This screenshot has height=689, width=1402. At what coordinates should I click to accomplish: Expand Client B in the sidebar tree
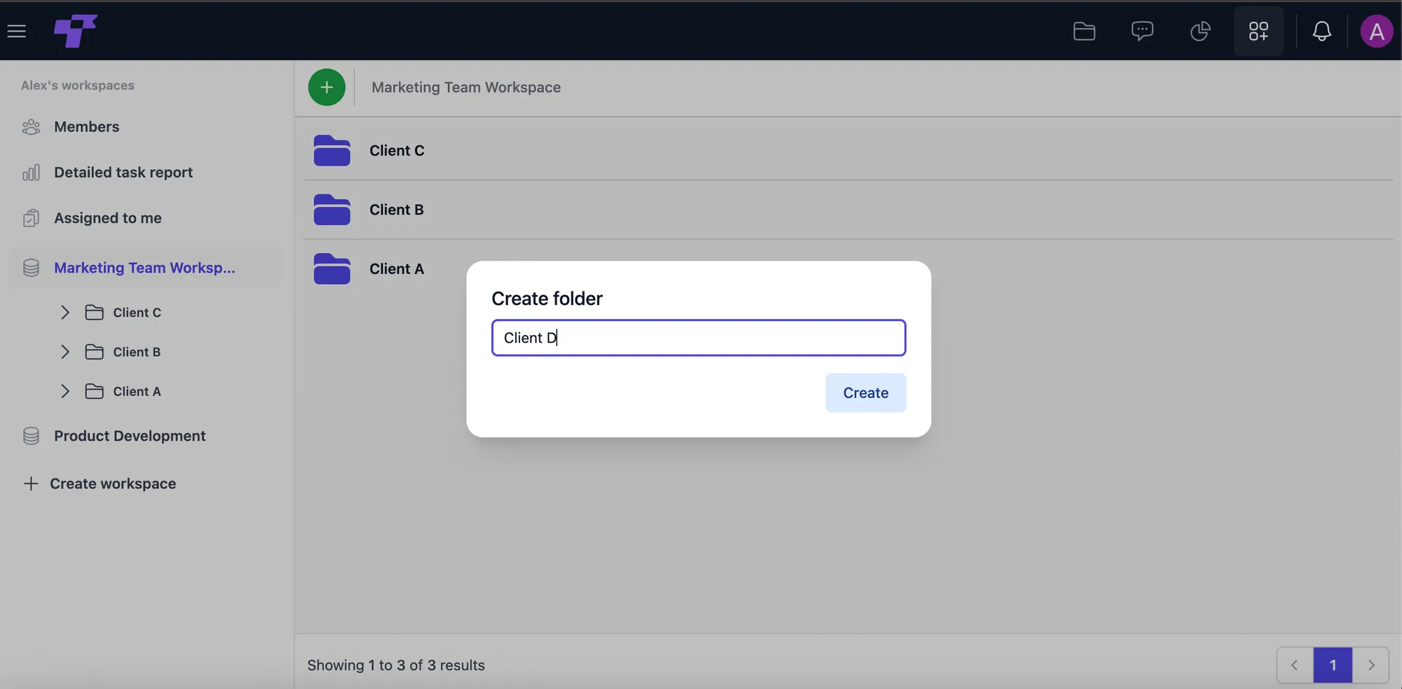[x=65, y=352]
